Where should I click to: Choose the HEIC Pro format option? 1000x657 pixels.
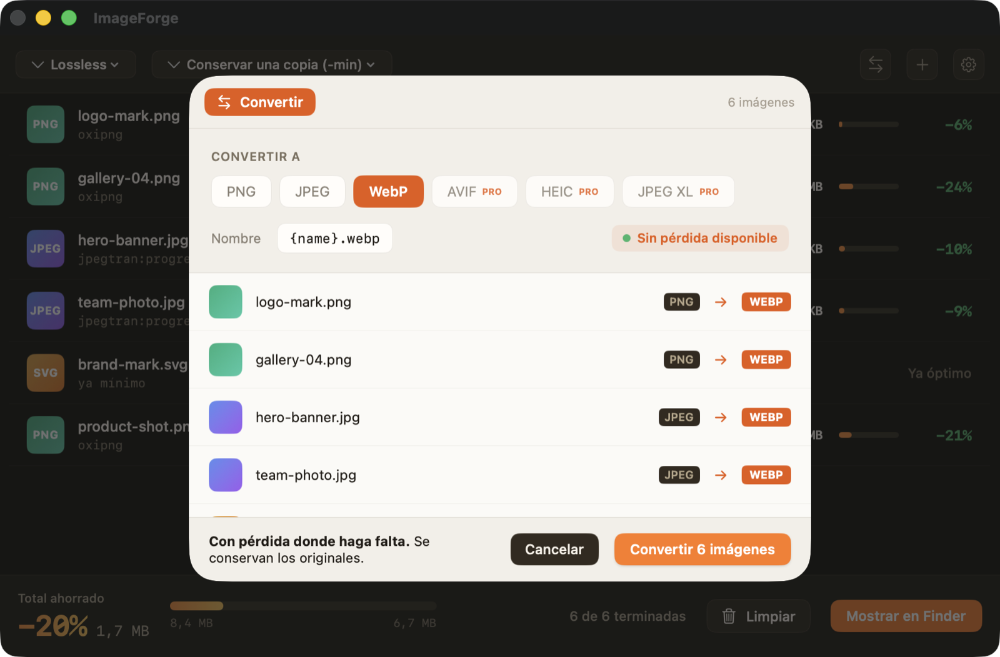pyautogui.click(x=569, y=191)
